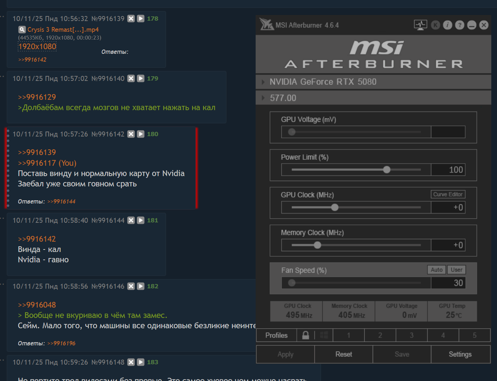This screenshot has width=497, height=381.
Task: Click the Power Limit slider handle
Action: [387, 170]
